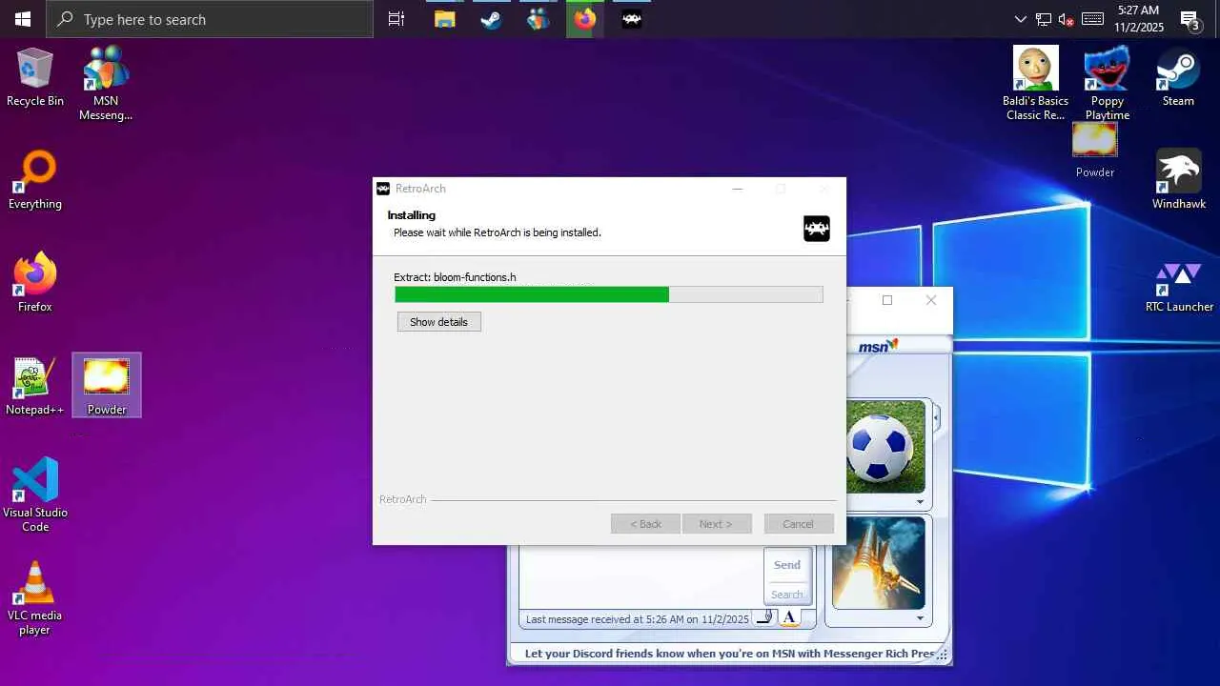Switch to Steam in the taskbar
The image size is (1220, 686).
tap(492, 19)
